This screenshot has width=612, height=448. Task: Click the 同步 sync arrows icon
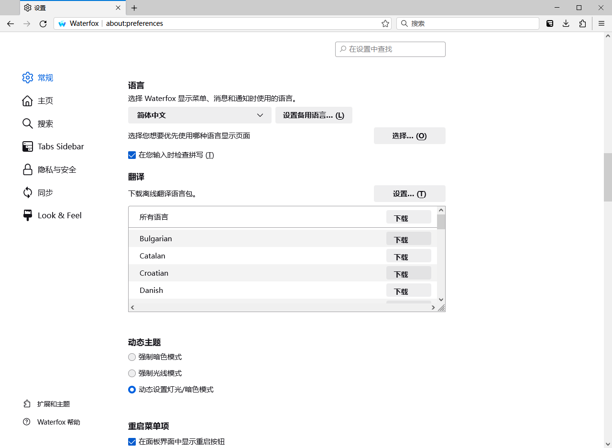(28, 192)
